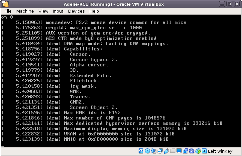Click the keyboard capture down-arrow icon
Image resolution: width=242 pixels, height=156 pixels.
(204, 151)
